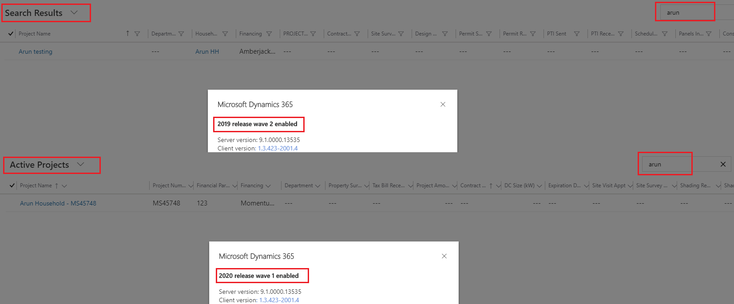Open the PTI Rece... column filter icon
Screen dimensions: 734x304
point(621,34)
